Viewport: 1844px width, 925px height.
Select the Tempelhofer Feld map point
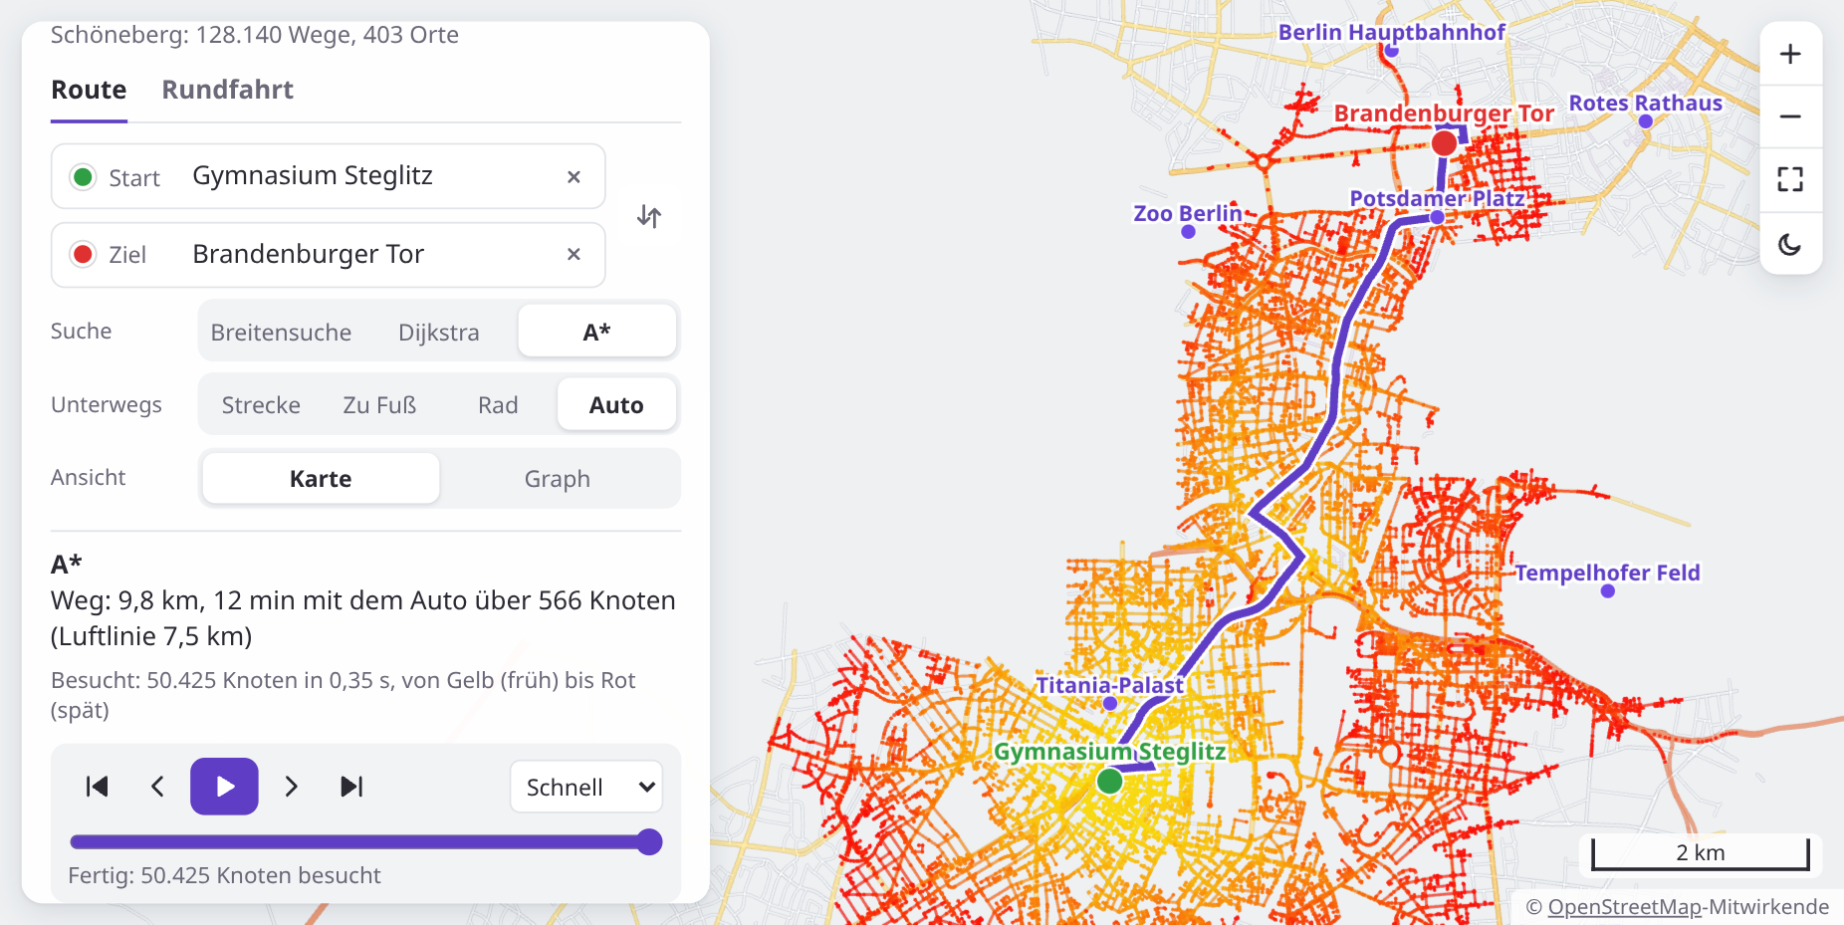(1607, 590)
